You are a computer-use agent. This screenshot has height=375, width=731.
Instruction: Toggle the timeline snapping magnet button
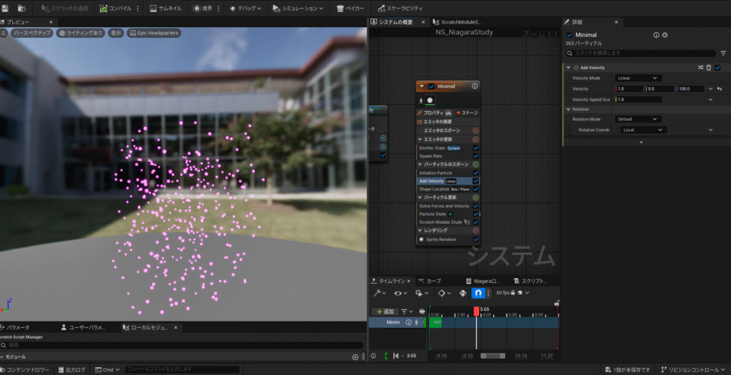pos(478,293)
